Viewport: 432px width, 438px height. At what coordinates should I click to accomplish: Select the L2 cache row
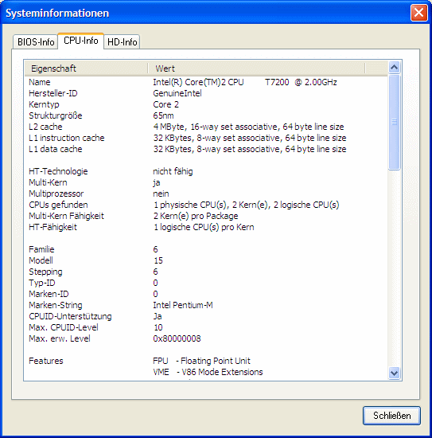(x=206, y=127)
